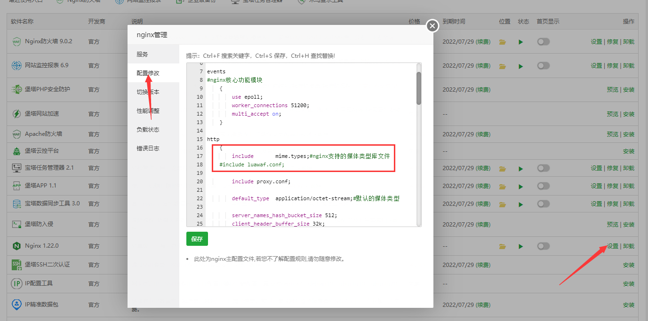
Task: Click the green play status icon for 宝塔数据同步工具
Action: tap(521, 204)
